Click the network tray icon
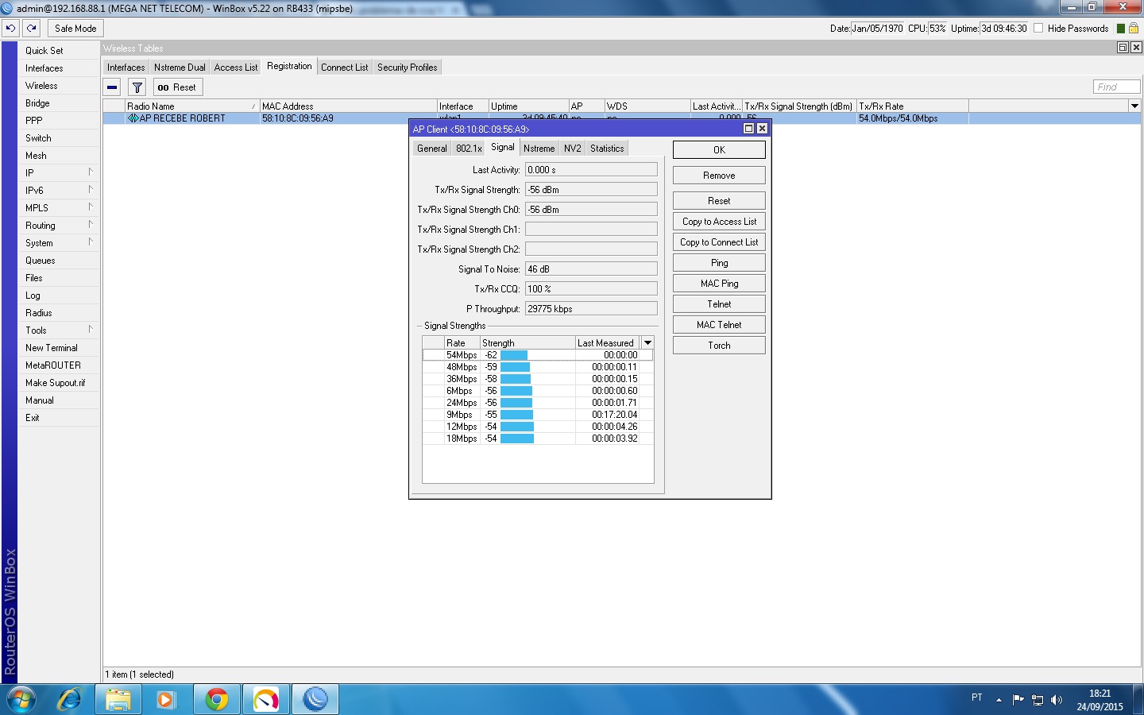 (1038, 700)
